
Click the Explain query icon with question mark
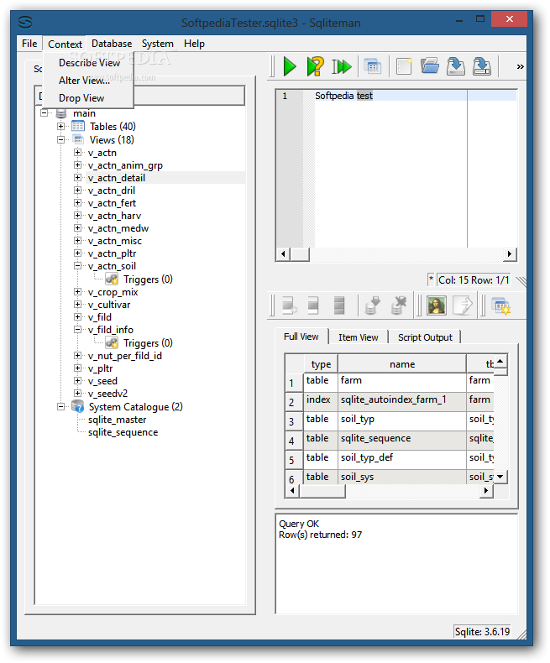[315, 66]
